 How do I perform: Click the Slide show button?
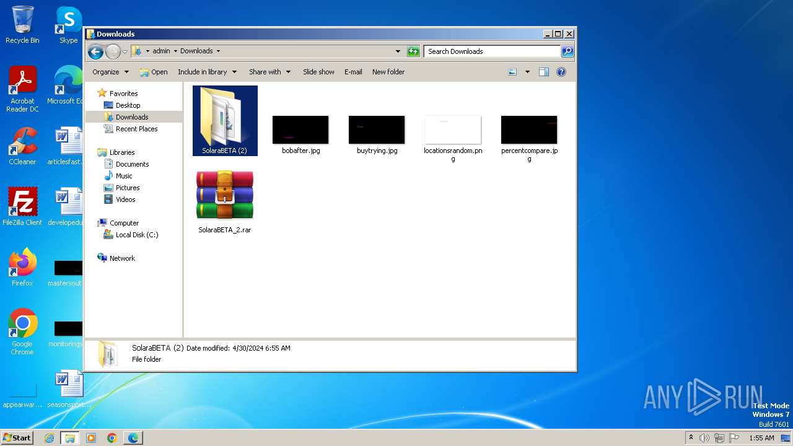point(318,72)
